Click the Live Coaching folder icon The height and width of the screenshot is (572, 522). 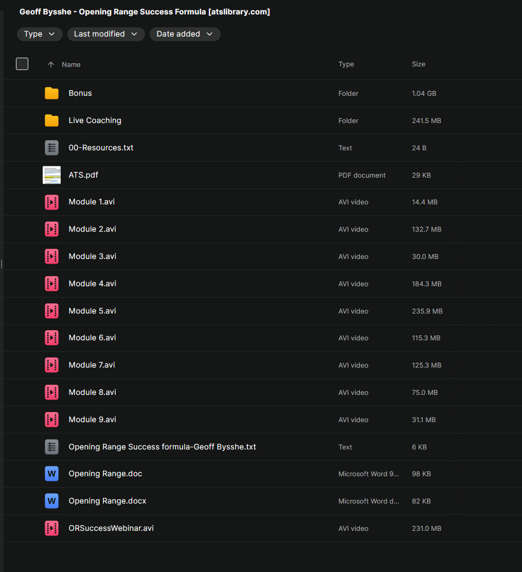pos(51,120)
